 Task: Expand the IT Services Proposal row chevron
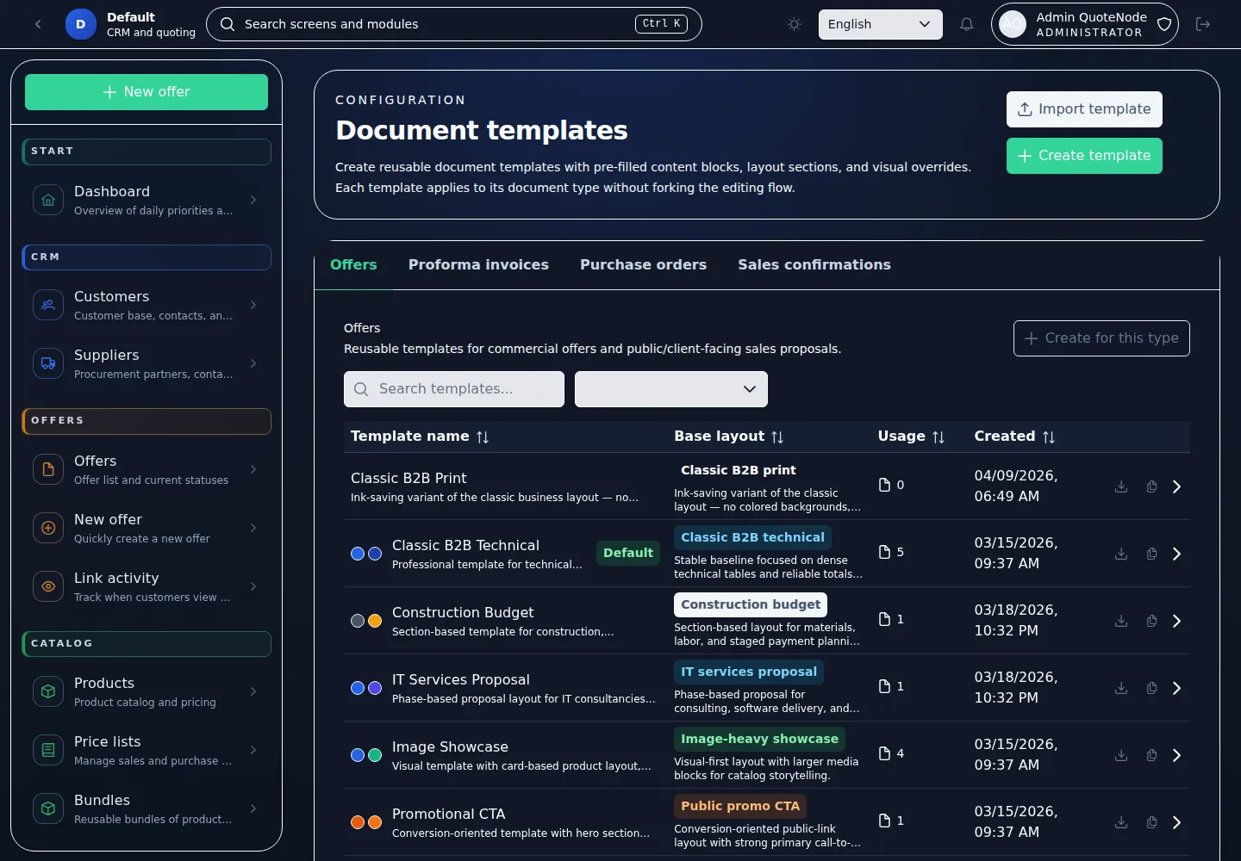point(1176,688)
